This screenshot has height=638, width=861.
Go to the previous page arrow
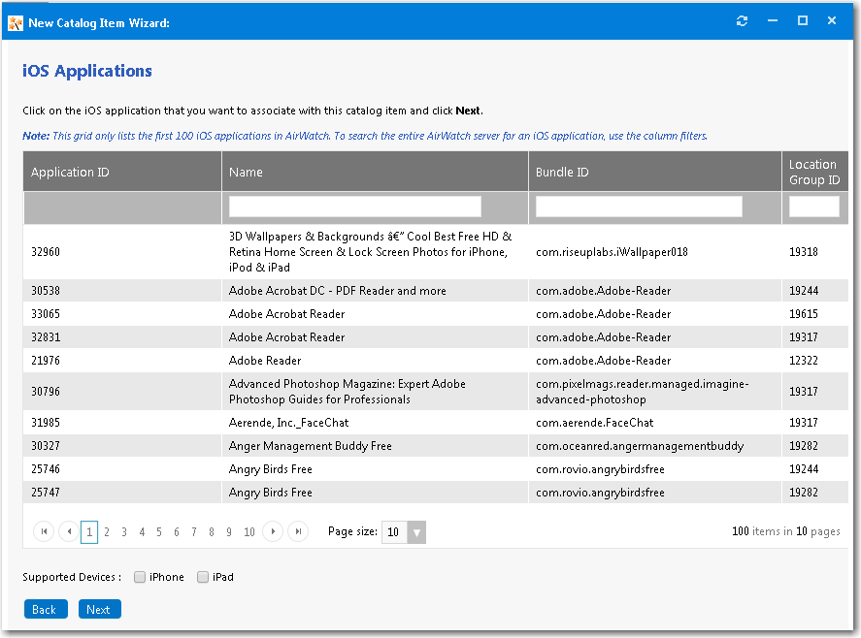click(x=67, y=531)
